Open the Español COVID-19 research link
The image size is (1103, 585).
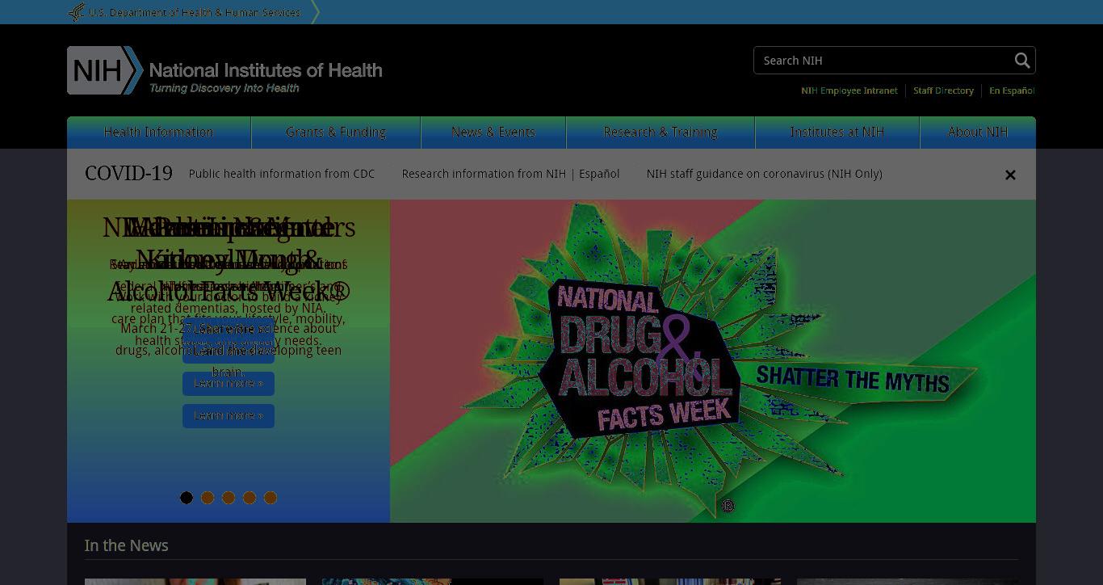click(x=599, y=174)
